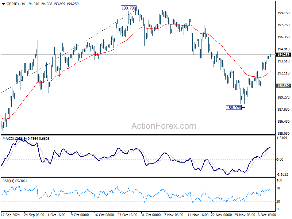Select the current price tag 194.259
The image size is (292, 219).
[x=283, y=54]
